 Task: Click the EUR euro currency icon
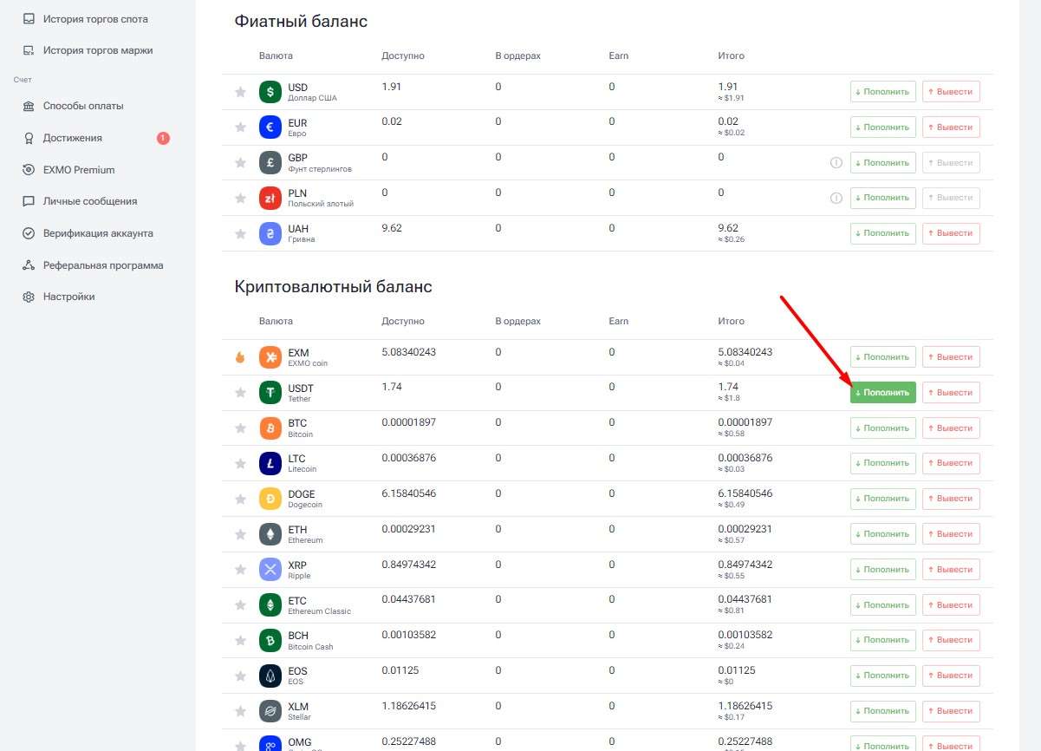[x=270, y=127]
